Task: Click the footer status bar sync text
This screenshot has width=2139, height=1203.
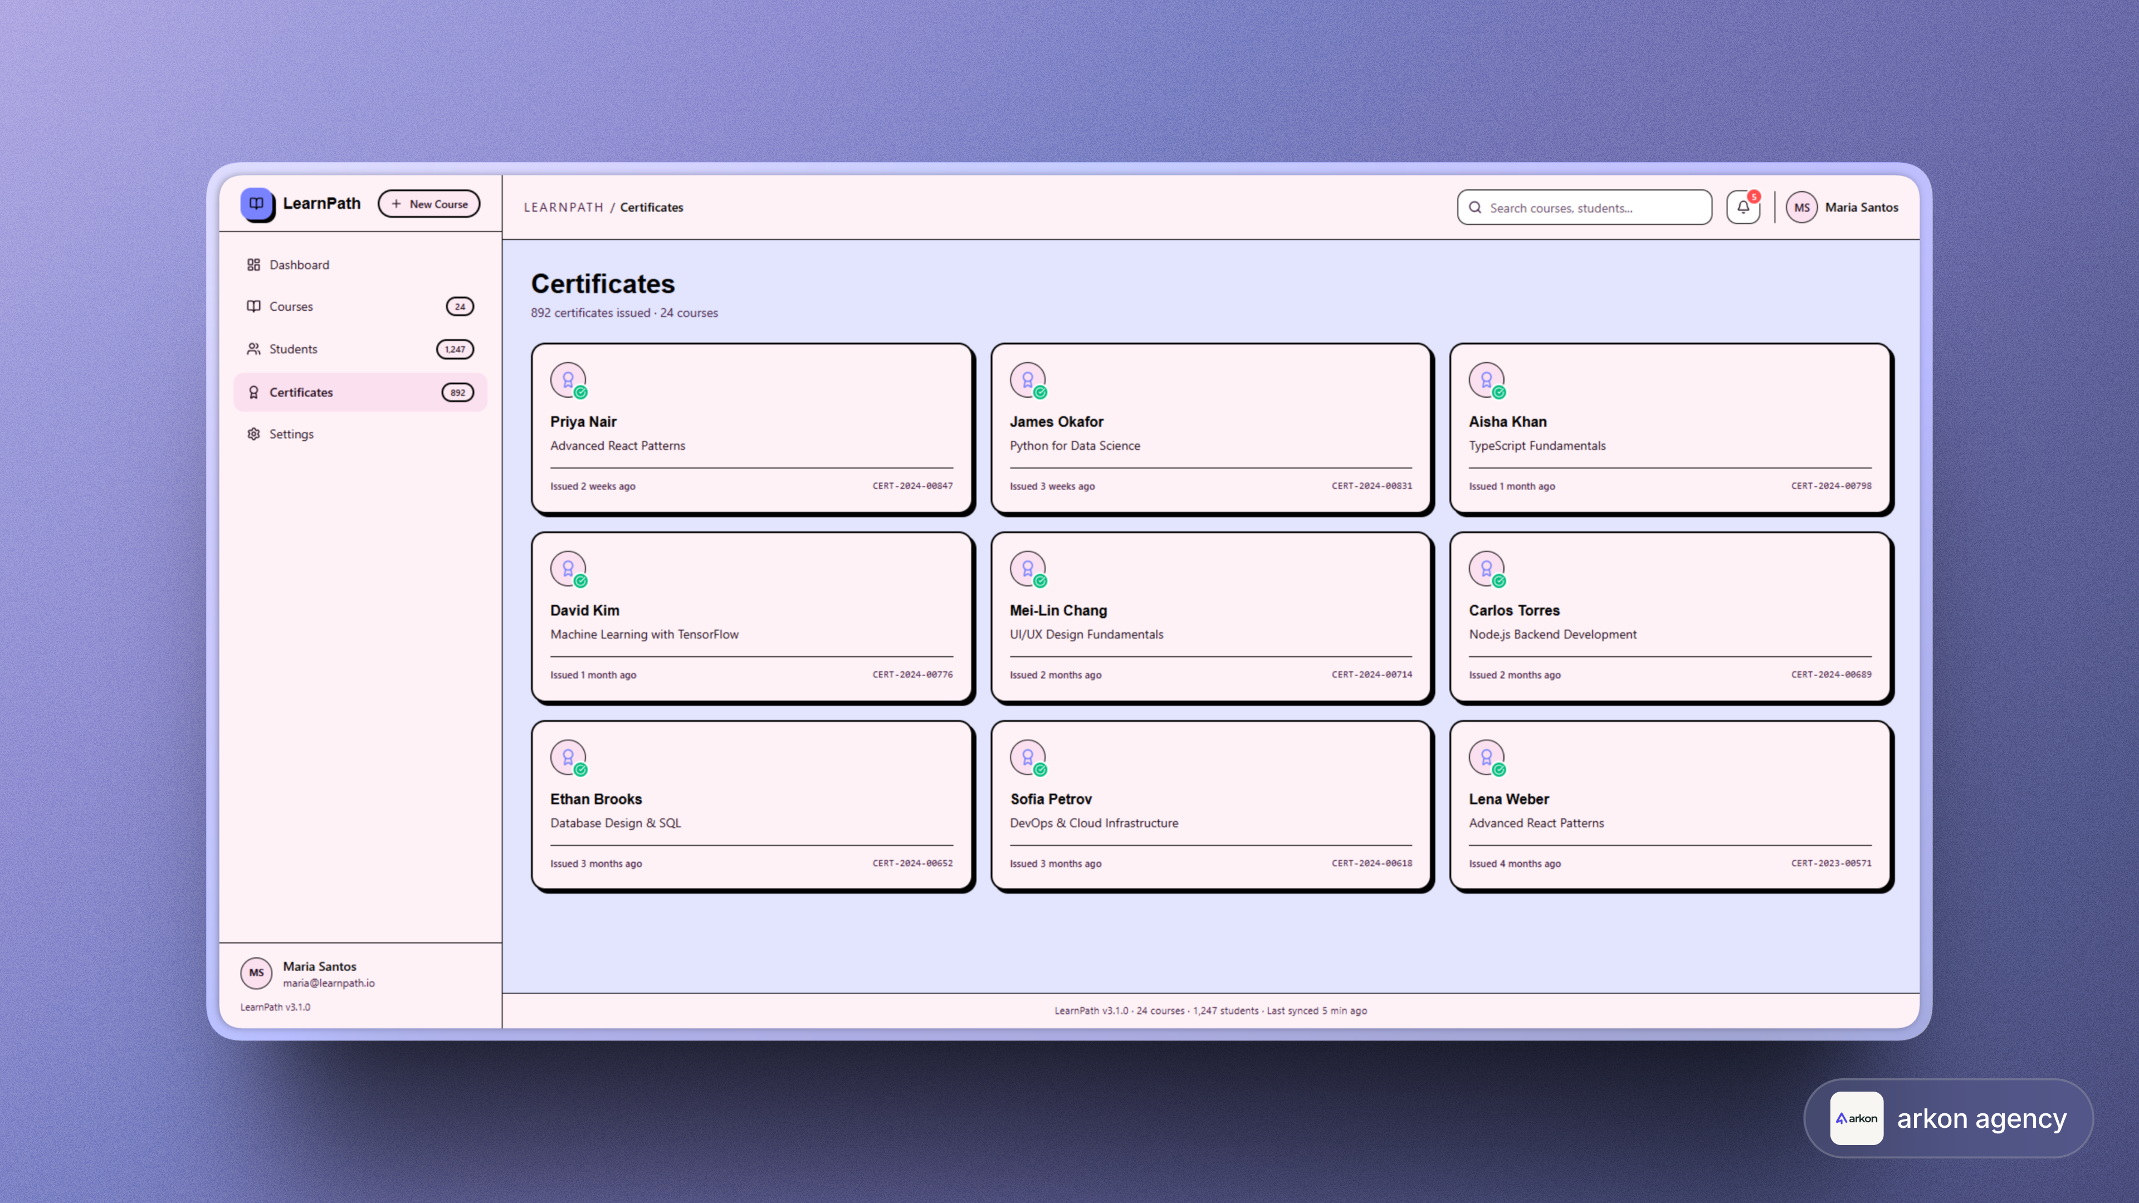Action: pos(1210,1010)
